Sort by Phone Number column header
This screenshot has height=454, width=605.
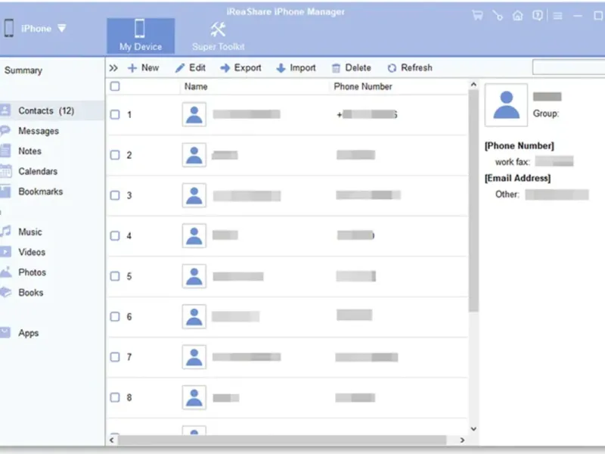[363, 86]
